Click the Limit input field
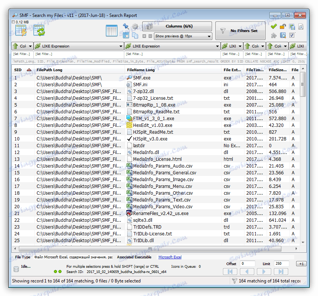The height and width of the screenshot is (296, 318). coord(281,264)
